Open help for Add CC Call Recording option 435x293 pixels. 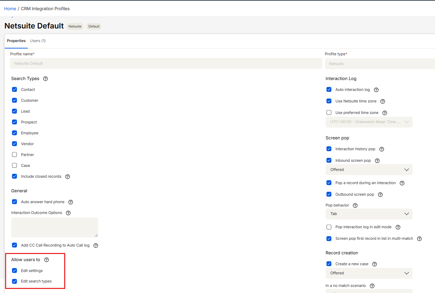click(x=96, y=246)
